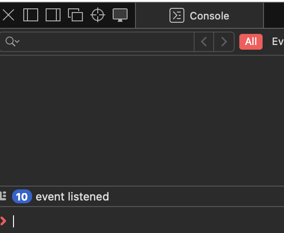Screen dimensions: 284x233
Task: Detach the inspector into a separate window
Action: point(75,15)
